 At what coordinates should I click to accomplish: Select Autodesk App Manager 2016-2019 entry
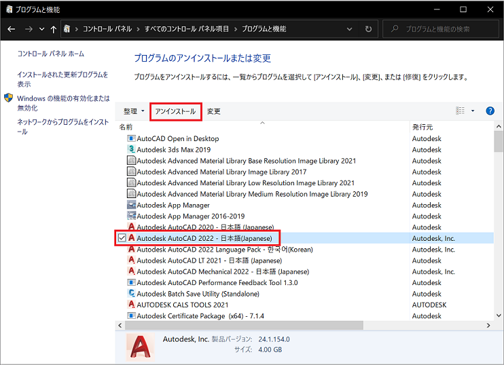click(x=191, y=216)
